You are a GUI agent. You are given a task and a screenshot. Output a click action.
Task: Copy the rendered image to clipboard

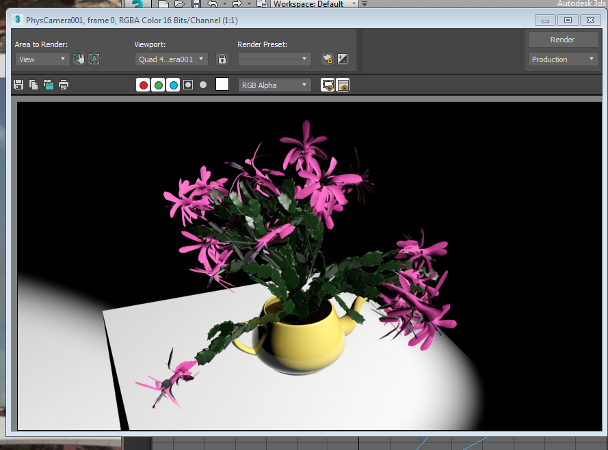[34, 85]
